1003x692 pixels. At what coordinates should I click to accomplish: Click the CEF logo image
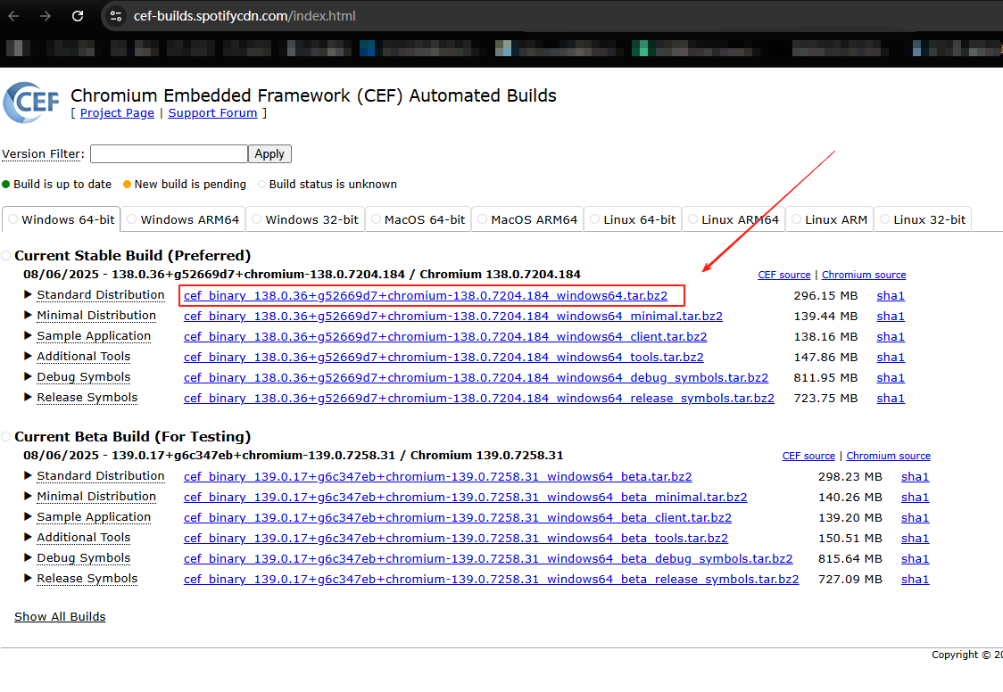31,103
